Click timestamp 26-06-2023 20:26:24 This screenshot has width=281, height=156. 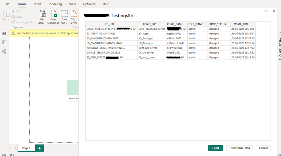tap(243, 34)
